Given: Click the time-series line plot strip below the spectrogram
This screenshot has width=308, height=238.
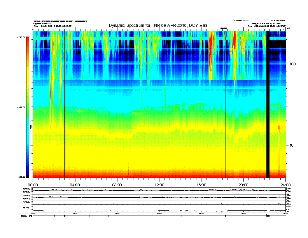Looking at the screenshot, I should (x=159, y=200).
